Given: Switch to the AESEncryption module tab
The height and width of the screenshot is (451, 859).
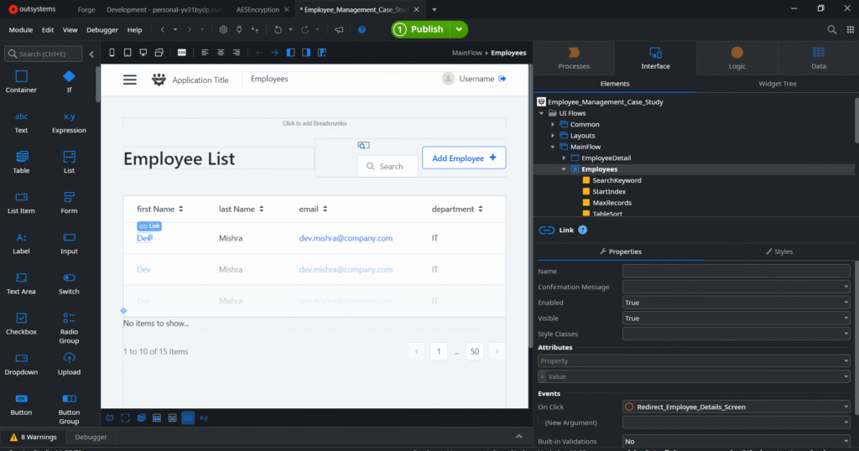Looking at the screenshot, I should coord(258,9).
